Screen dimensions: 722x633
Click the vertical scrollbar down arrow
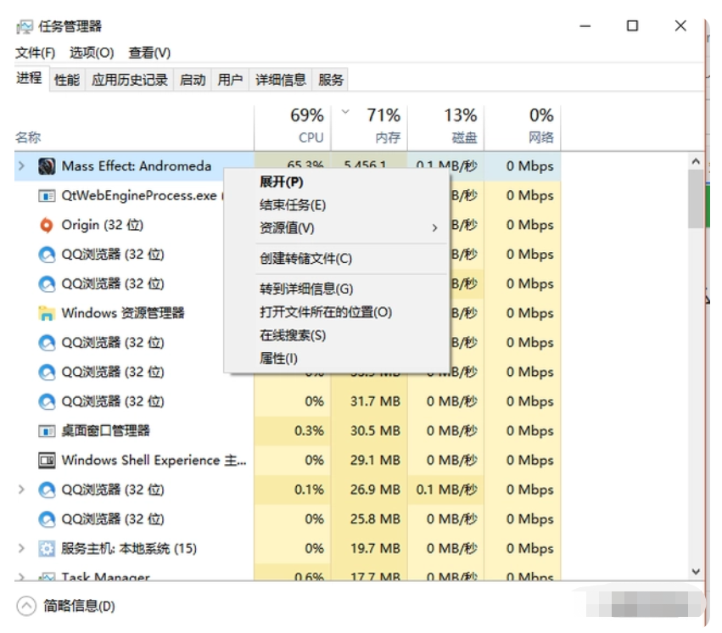click(697, 573)
